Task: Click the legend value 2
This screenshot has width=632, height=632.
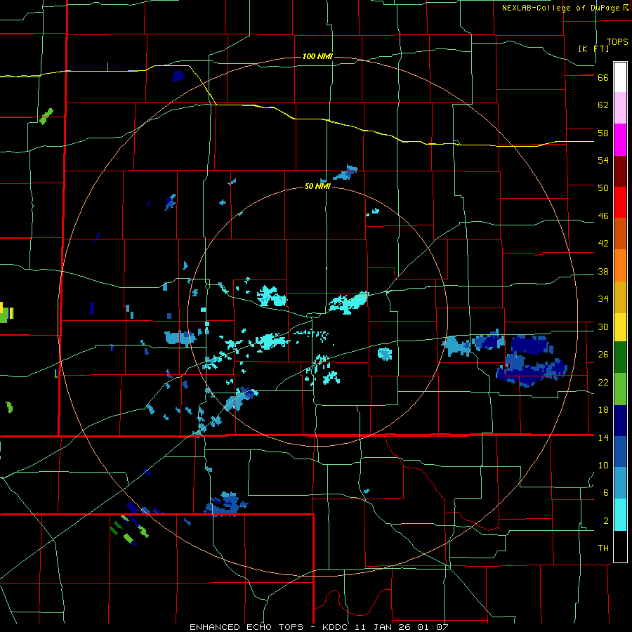Action: [606, 521]
